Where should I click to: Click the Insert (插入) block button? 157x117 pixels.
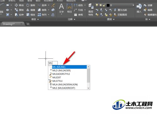(139, 8)
